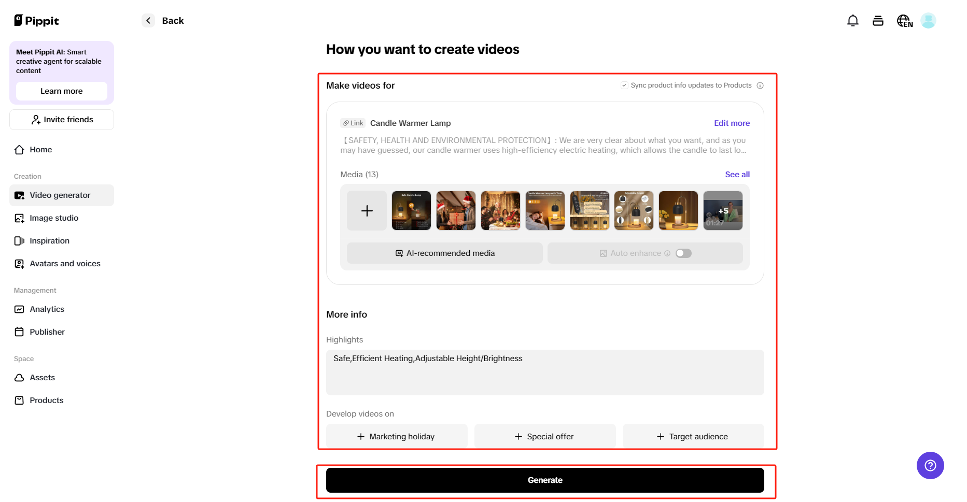Go back using the Back arrow
The width and height of the screenshot is (967, 502).
[148, 21]
